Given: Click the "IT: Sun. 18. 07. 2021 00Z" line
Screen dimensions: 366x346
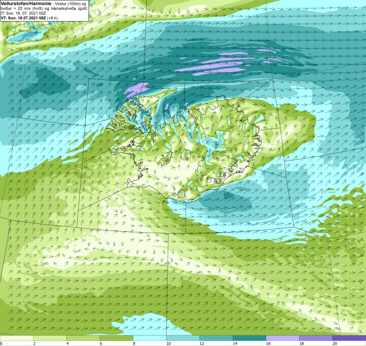Looking at the screenshot, I should 23,13.
